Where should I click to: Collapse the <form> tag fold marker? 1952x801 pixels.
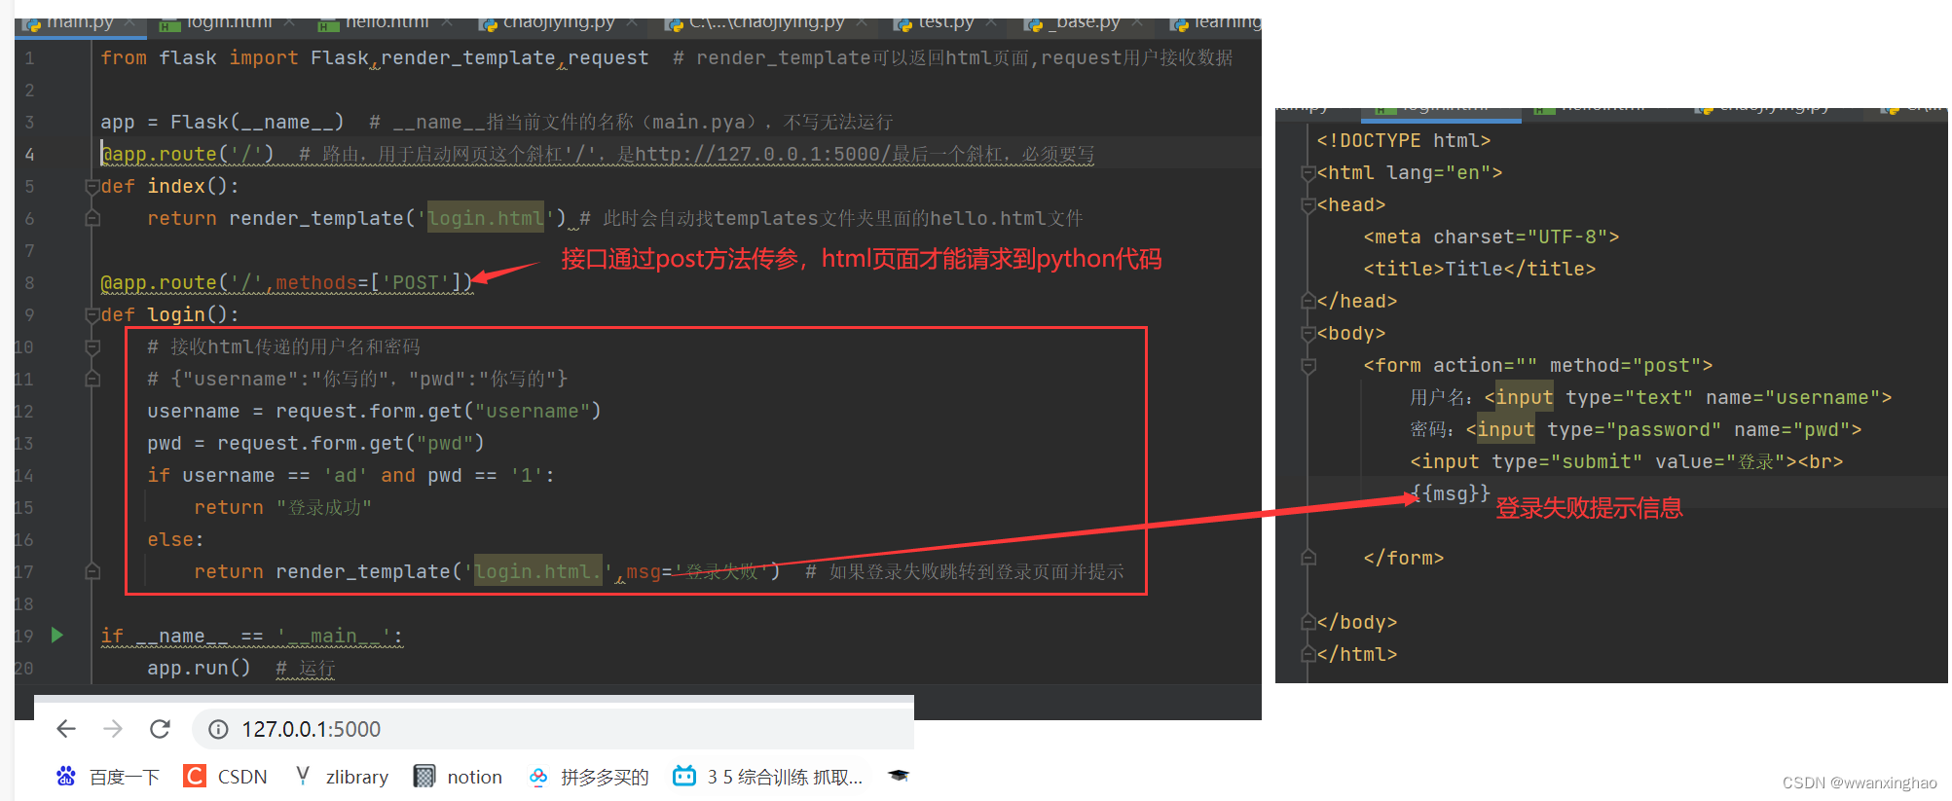pos(1308,365)
